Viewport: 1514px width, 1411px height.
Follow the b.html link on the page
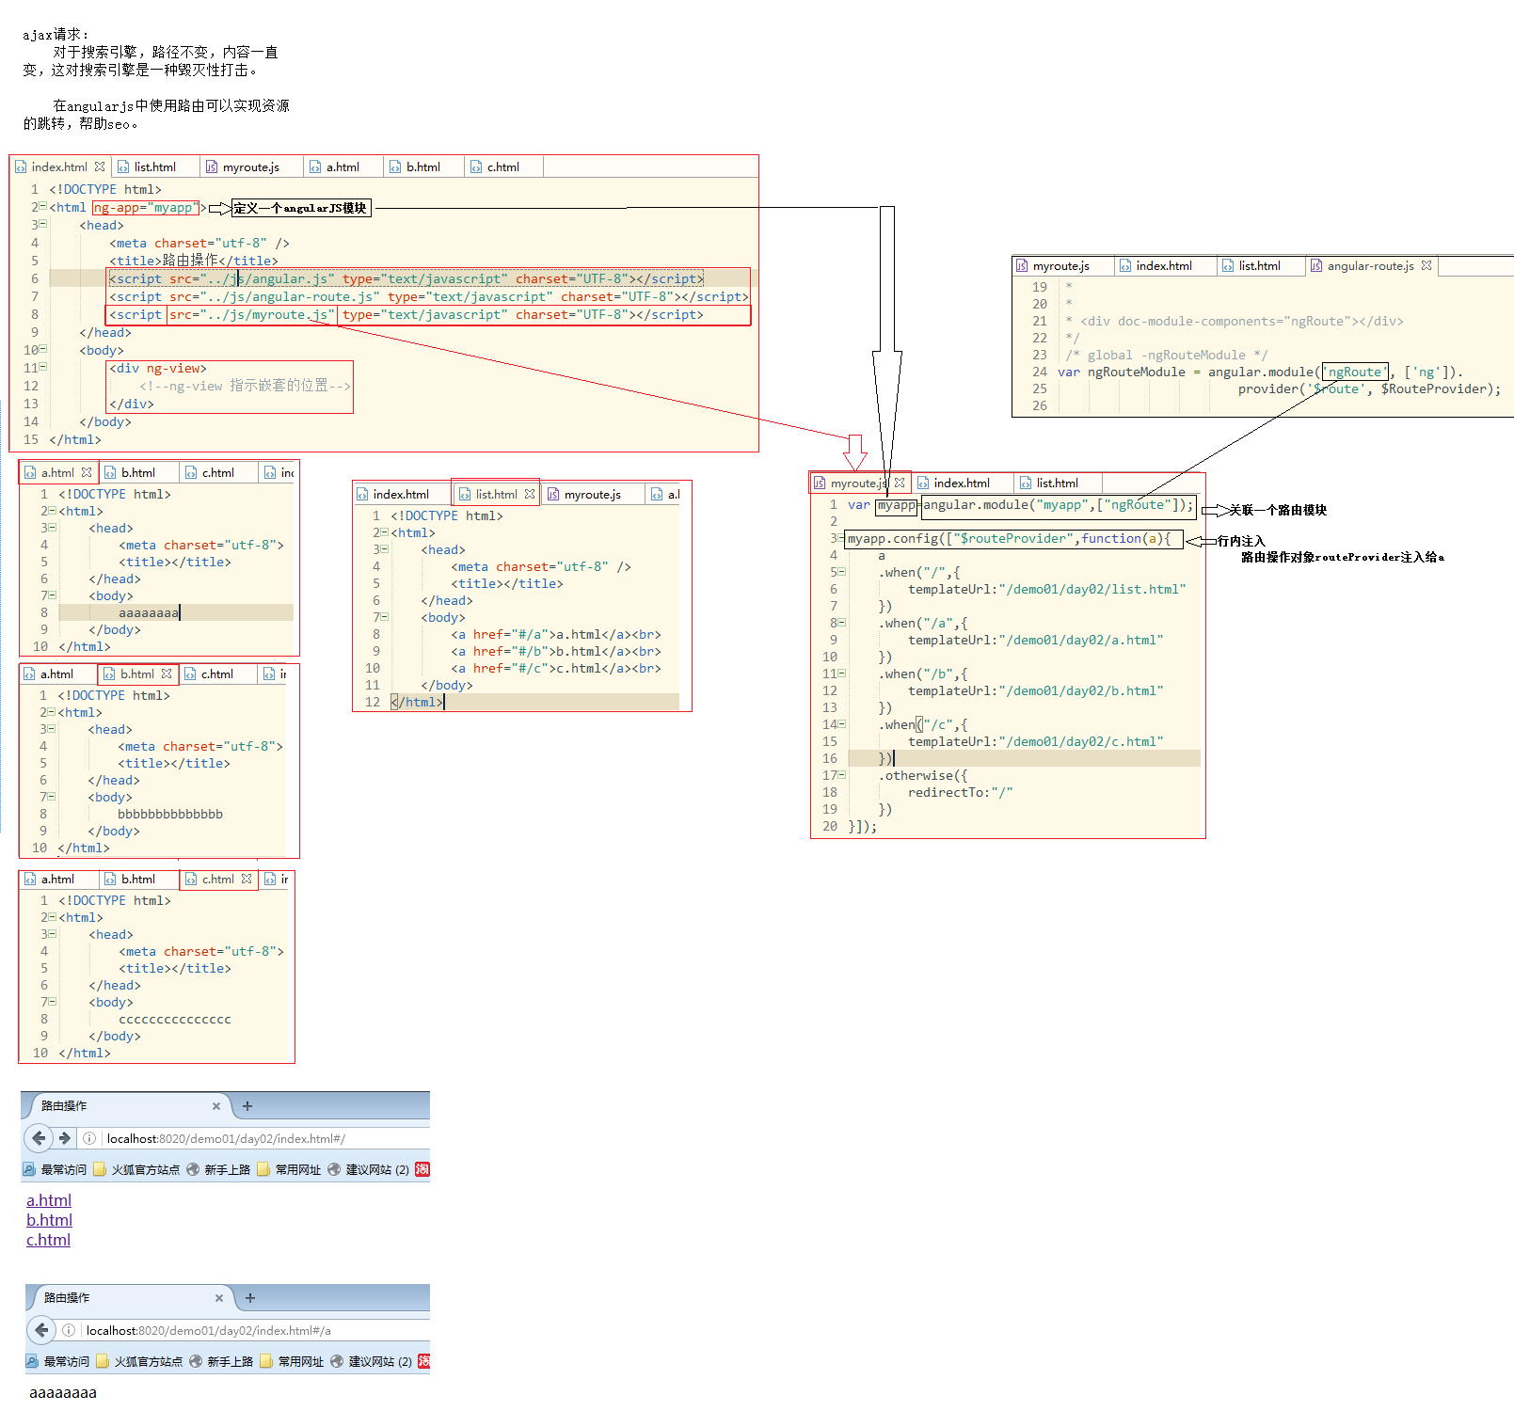(x=49, y=1220)
